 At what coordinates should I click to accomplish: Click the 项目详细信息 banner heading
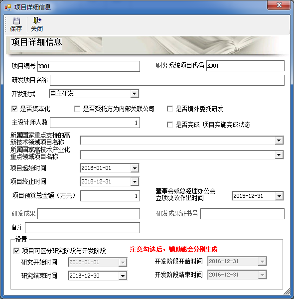[x=36, y=42]
